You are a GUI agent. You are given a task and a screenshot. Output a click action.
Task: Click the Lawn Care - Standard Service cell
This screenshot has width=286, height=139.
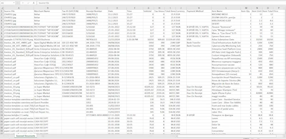coord(226,99)
